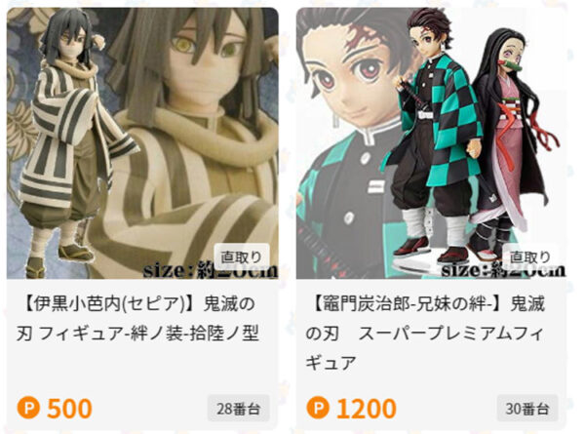Click the 28番台 tag
Viewport: 585px width, 434px height.
[239, 409]
